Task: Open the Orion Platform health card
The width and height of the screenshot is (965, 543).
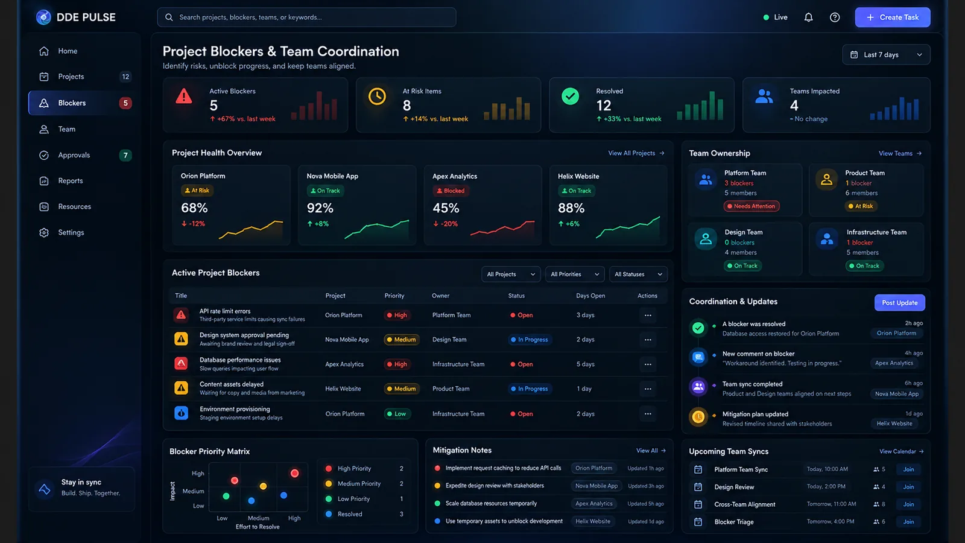Action: click(232, 205)
